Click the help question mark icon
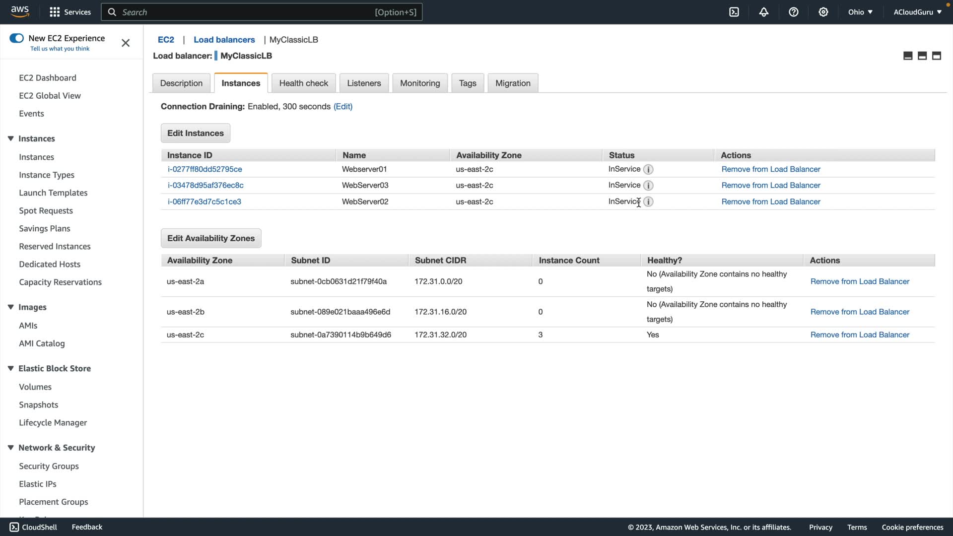Viewport: 953px width, 536px height. pos(794,12)
